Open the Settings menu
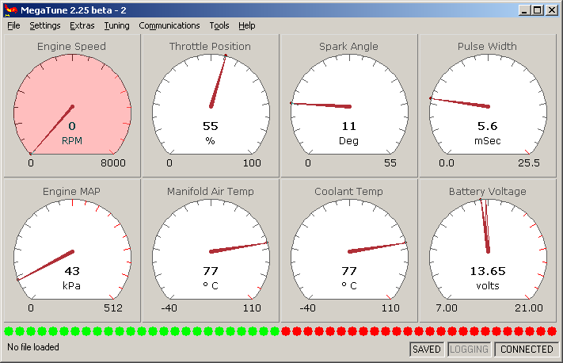This screenshot has height=363, width=563. coord(45,25)
